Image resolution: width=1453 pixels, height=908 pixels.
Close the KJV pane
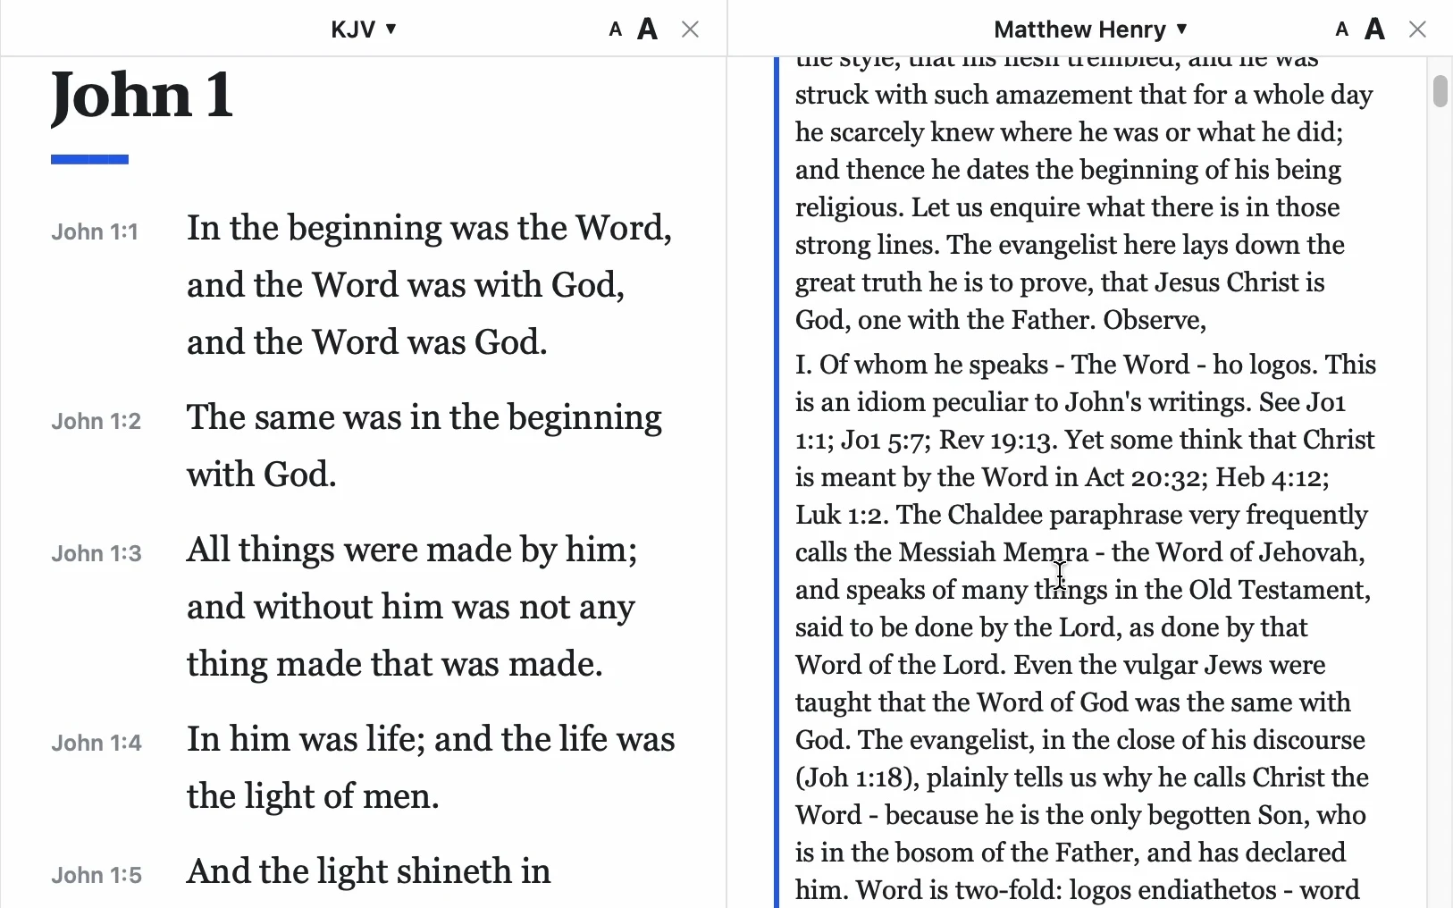tap(690, 29)
